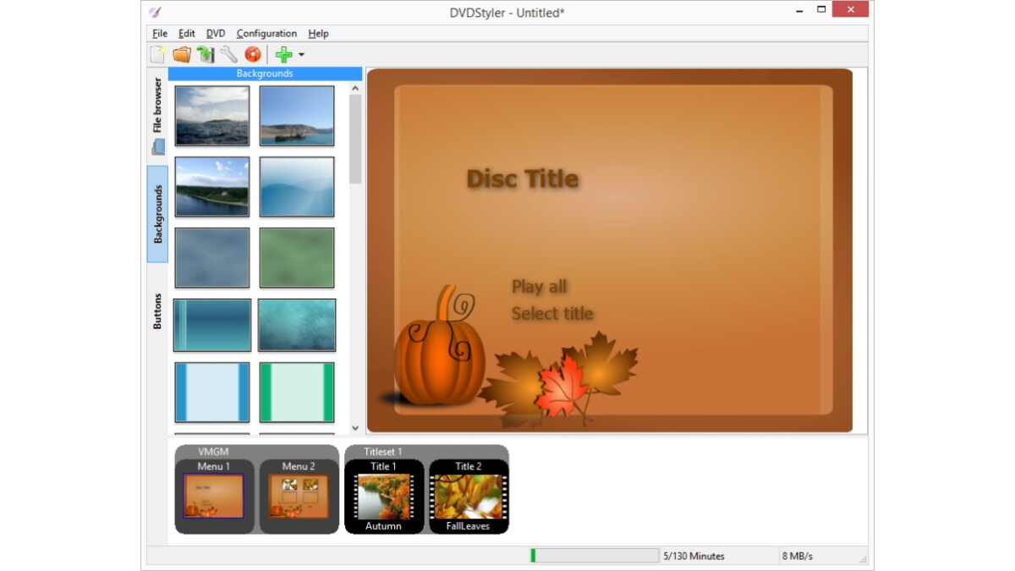
Task: Expand the add-file dropdown arrow
Action: (301, 55)
